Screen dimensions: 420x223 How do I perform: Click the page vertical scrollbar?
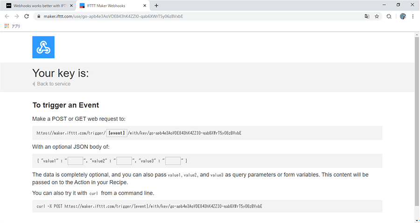417,121
